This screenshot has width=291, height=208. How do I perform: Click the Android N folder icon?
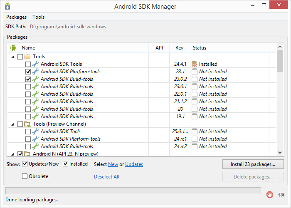click(27, 154)
